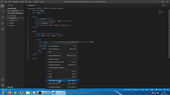The height and width of the screenshot is (95, 170).
Task: Click Spaces: 4 indentation setting
Action: coord(136,89)
